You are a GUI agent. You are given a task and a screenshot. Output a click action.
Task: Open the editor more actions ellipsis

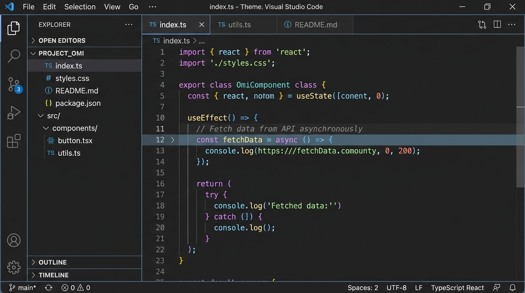coord(512,24)
